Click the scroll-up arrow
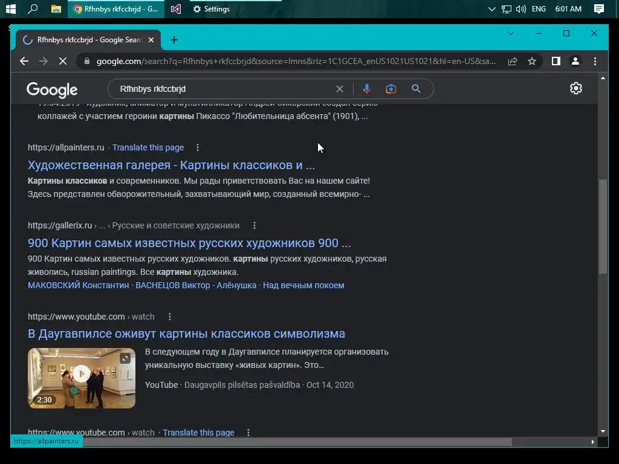Viewport: 619px width, 464px height. (x=603, y=78)
